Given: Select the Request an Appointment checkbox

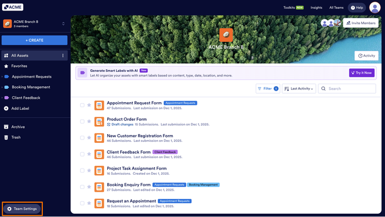Looking at the screenshot, I should tap(82, 203).
